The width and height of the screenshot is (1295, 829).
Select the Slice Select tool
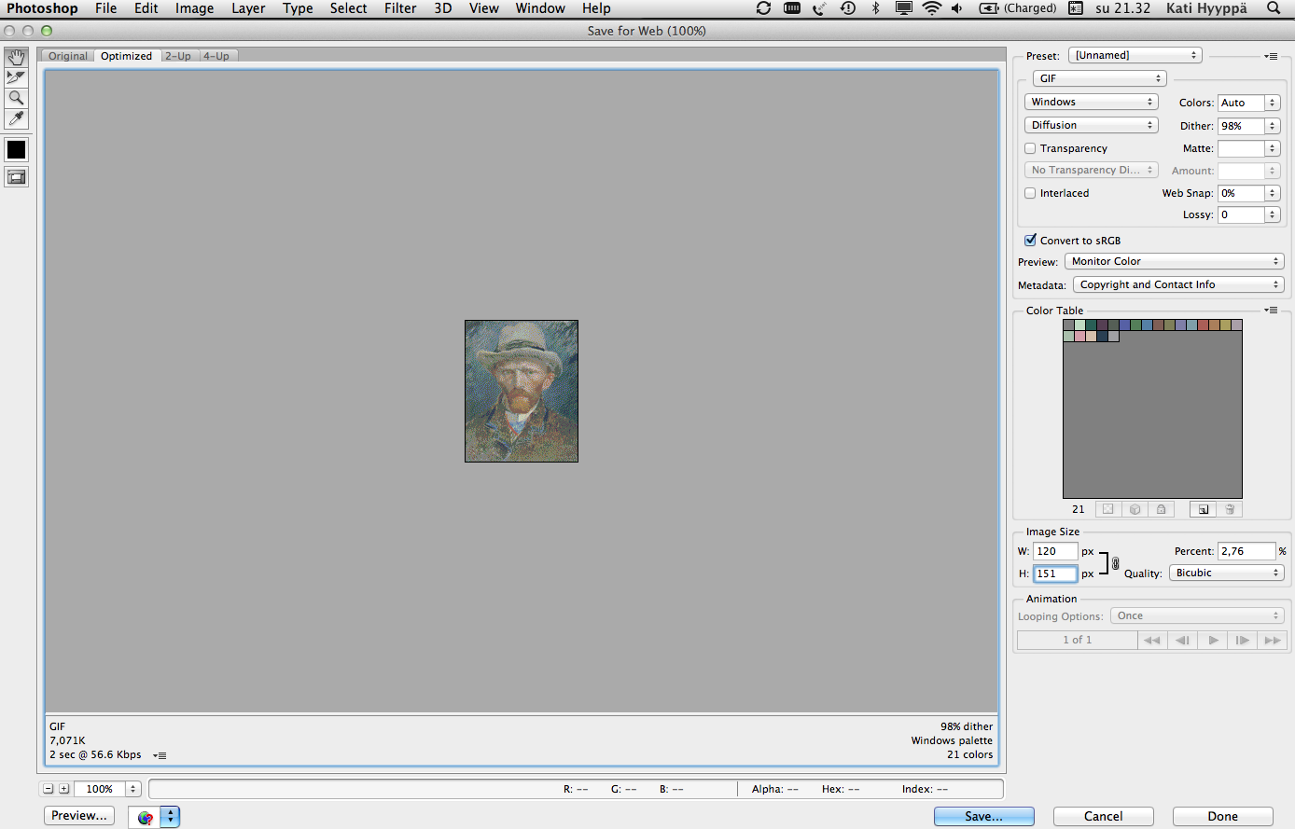[16, 77]
